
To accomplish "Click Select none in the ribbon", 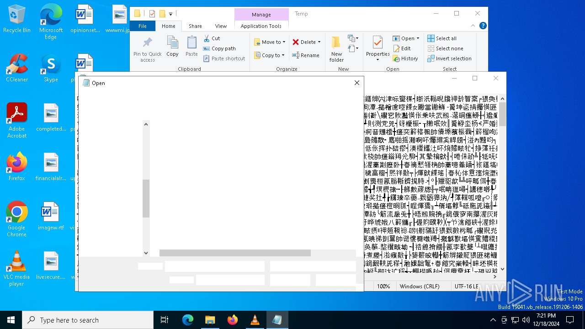I will [446, 48].
